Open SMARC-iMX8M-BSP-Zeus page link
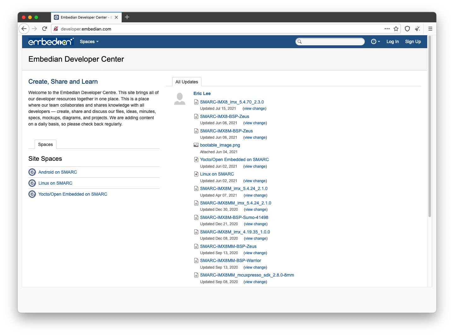Viewport: 454px width, 336px height. 226,131
